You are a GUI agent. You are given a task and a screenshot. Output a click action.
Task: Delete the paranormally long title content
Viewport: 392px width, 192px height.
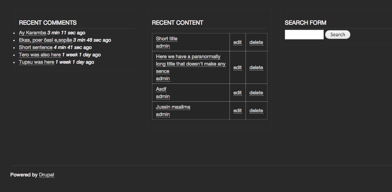click(256, 67)
